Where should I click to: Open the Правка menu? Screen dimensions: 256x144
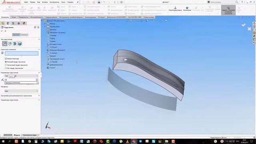pos(33,2)
